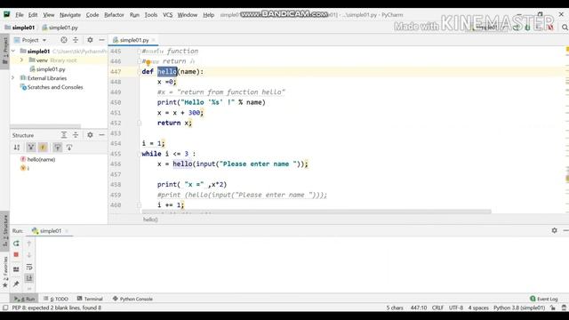Open the Code menu
This screenshot has height=320, width=569.
tap(92, 15)
